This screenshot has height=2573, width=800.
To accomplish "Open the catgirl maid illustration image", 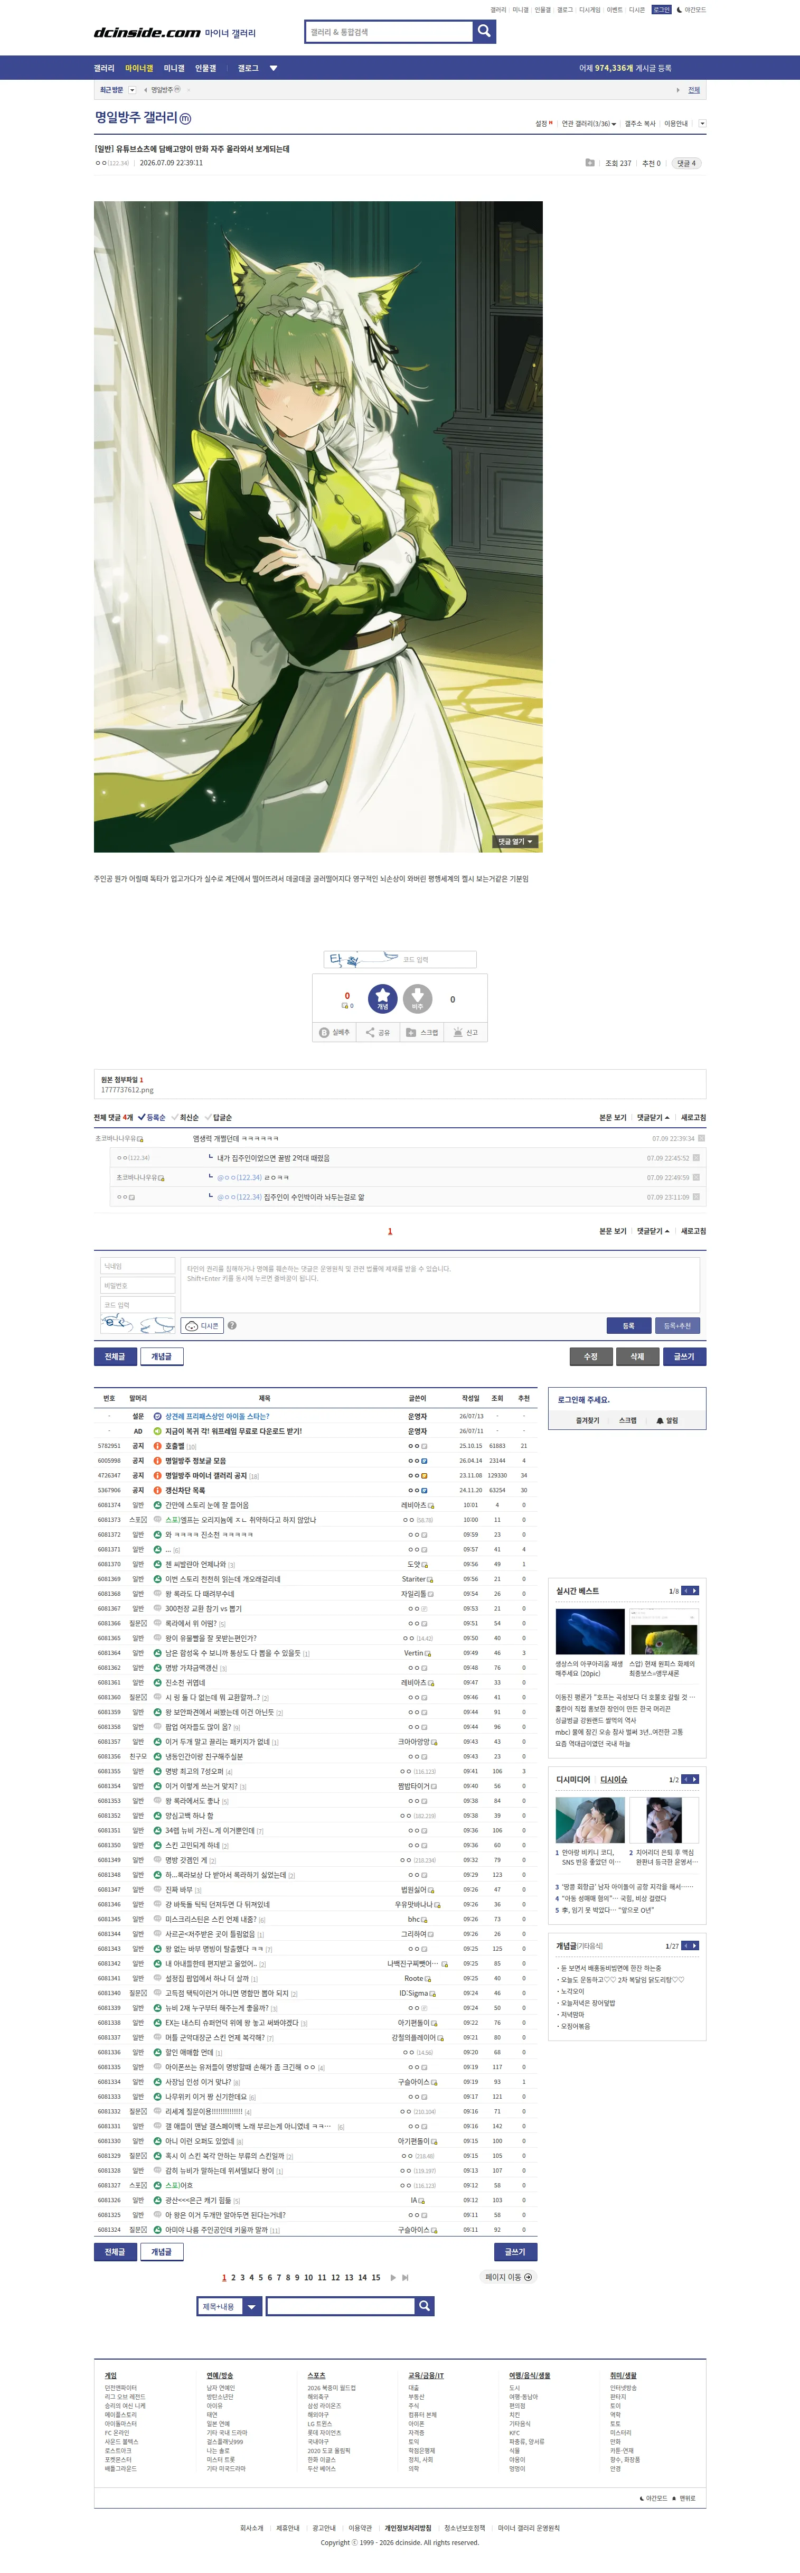I will point(318,527).
